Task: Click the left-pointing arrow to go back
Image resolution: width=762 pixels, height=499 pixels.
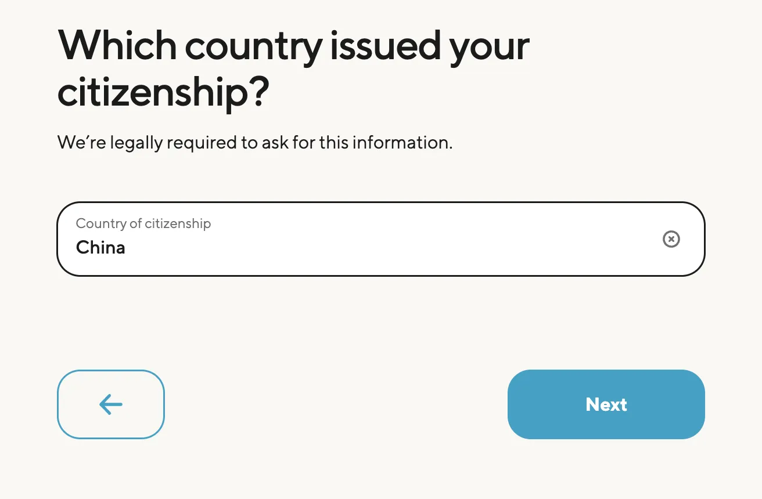Action: pyautogui.click(x=110, y=404)
